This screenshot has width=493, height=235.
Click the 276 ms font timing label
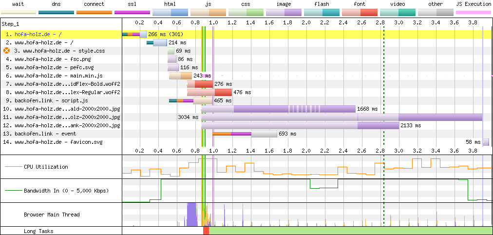pos(223,84)
